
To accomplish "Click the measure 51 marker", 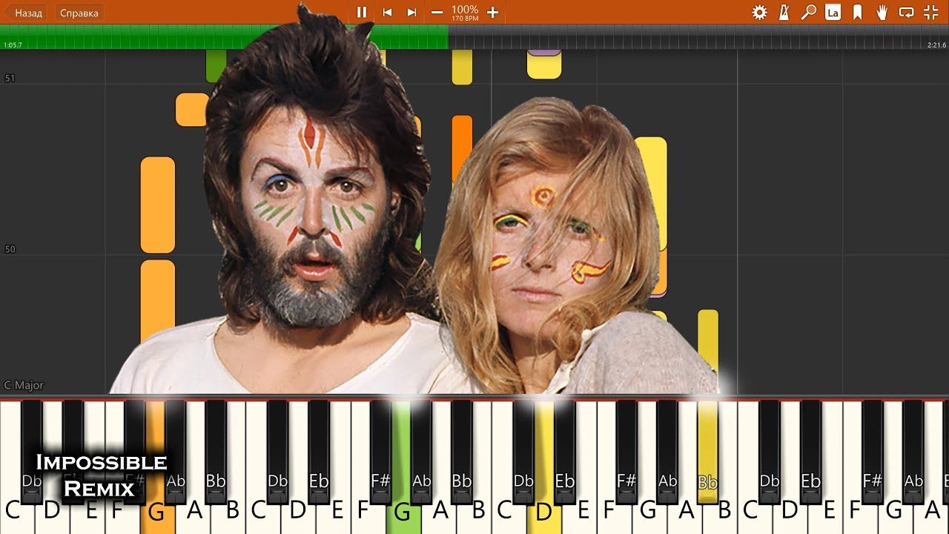I will [x=10, y=78].
